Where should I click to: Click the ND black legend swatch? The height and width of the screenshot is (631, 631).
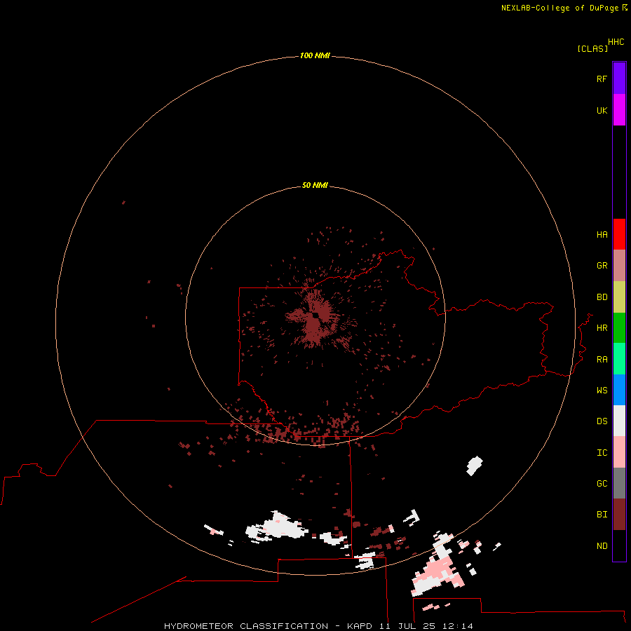pos(619,545)
